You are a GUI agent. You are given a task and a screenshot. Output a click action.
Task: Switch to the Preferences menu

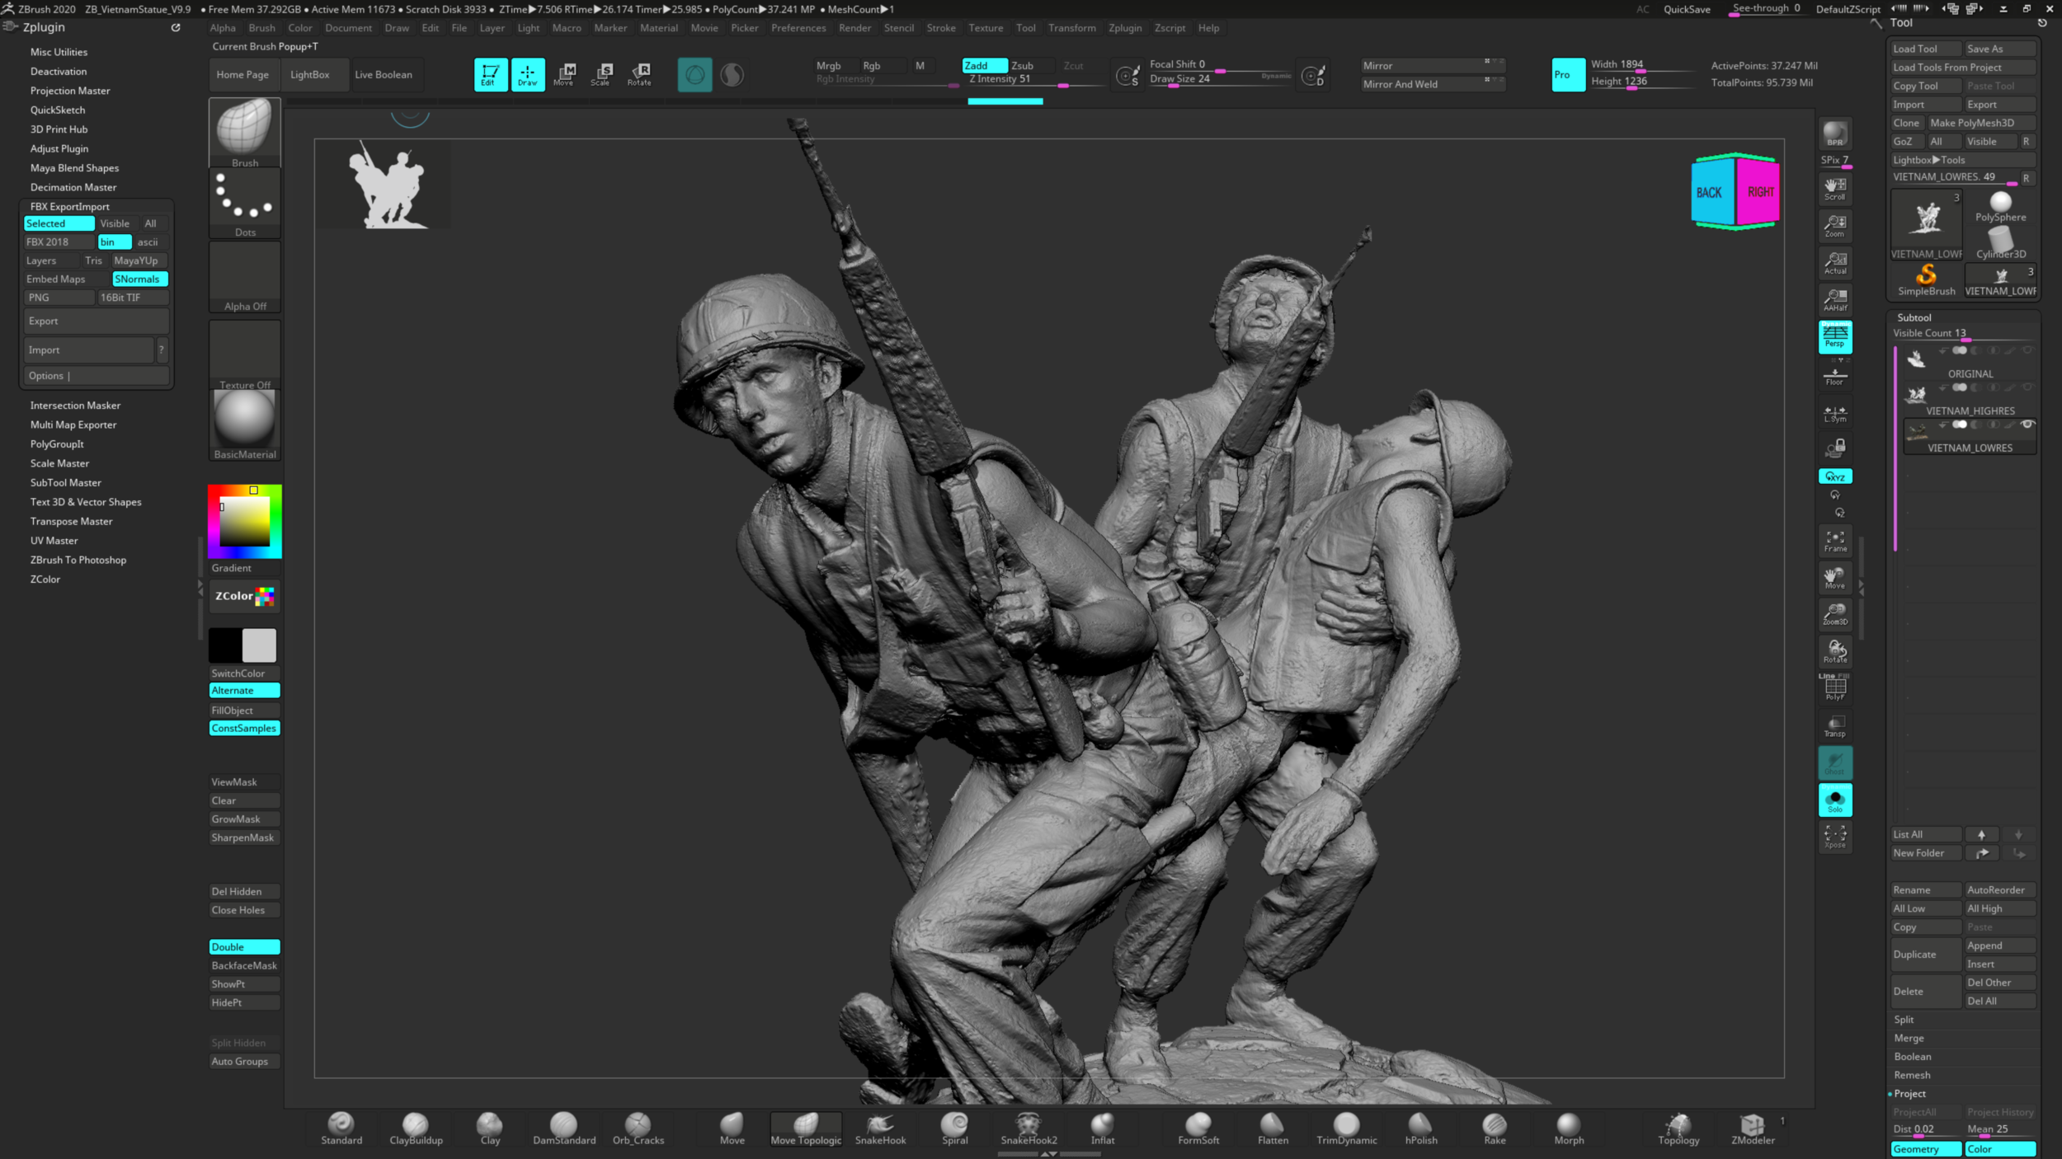pyautogui.click(x=798, y=27)
